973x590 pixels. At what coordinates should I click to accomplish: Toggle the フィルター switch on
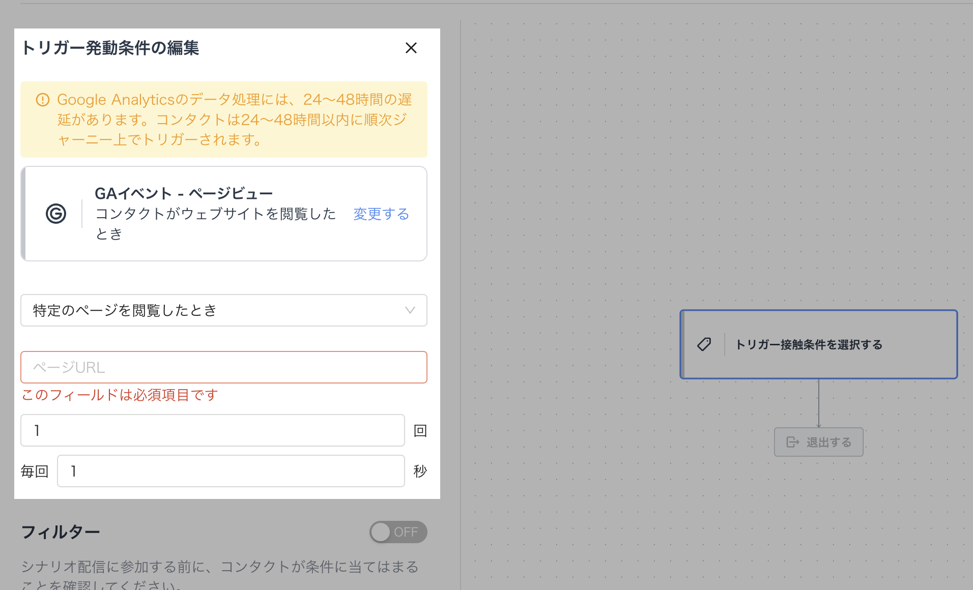coord(398,532)
